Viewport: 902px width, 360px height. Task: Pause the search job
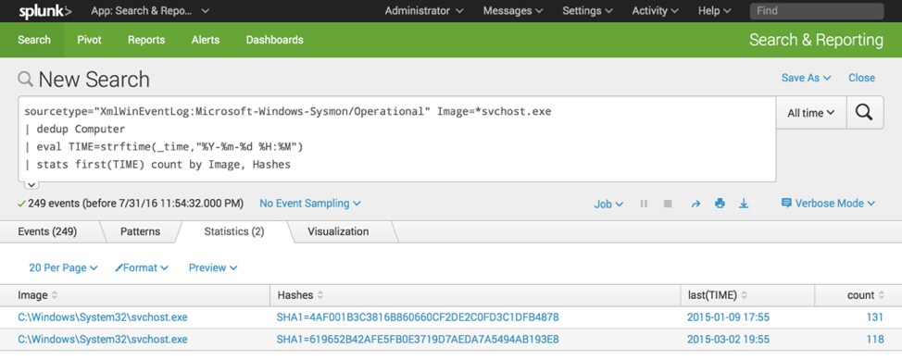pyautogui.click(x=644, y=204)
